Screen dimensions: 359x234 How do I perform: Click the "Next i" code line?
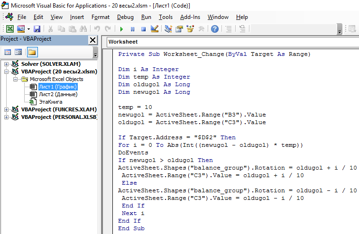[133, 213]
